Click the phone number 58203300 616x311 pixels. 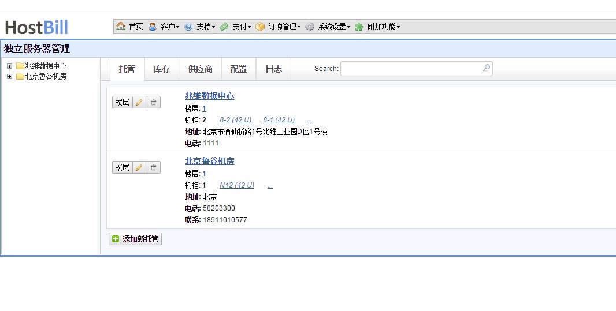coord(219,208)
